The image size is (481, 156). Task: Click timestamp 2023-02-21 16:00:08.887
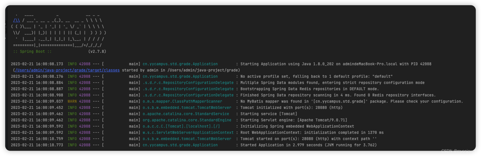coord(37,89)
